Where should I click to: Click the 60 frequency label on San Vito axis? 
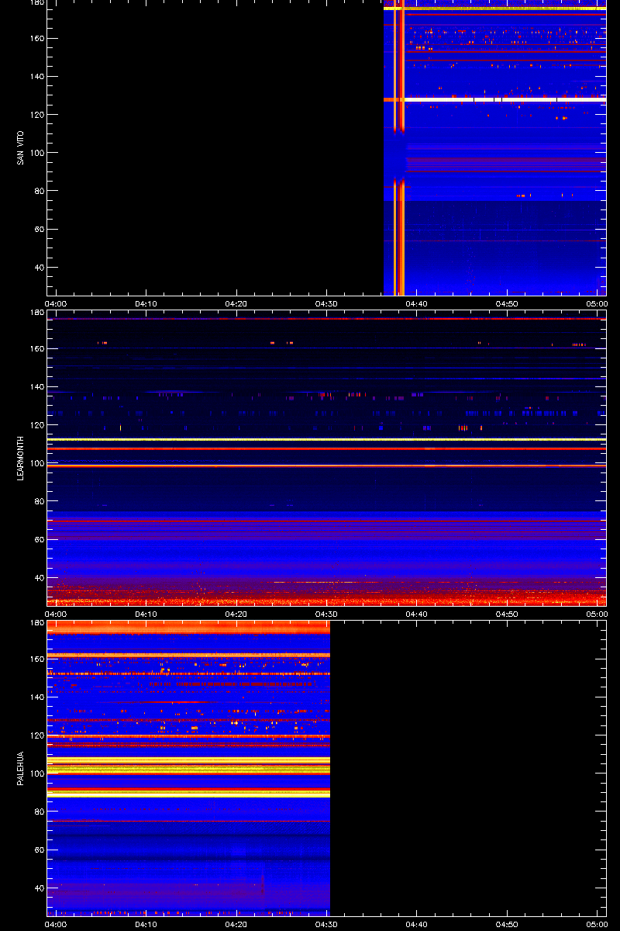point(40,230)
